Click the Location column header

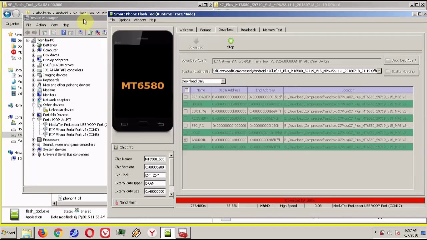pyautogui.click(x=348, y=90)
